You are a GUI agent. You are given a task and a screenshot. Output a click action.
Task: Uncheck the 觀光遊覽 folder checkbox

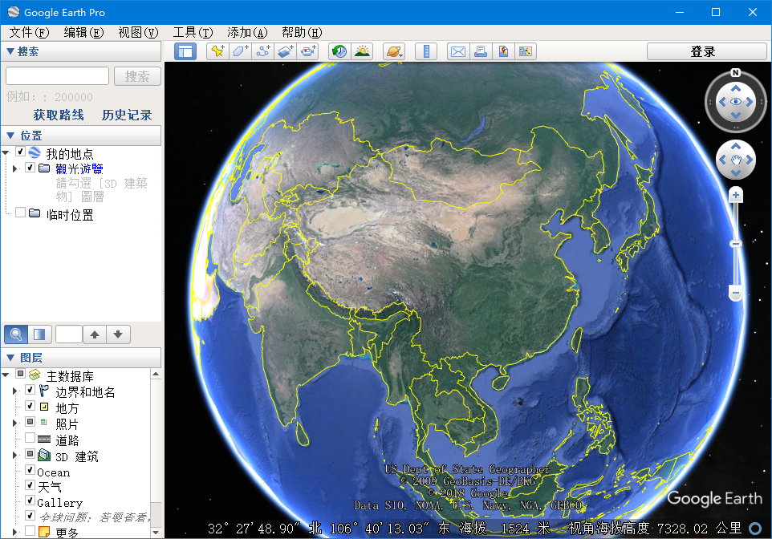[30, 168]
